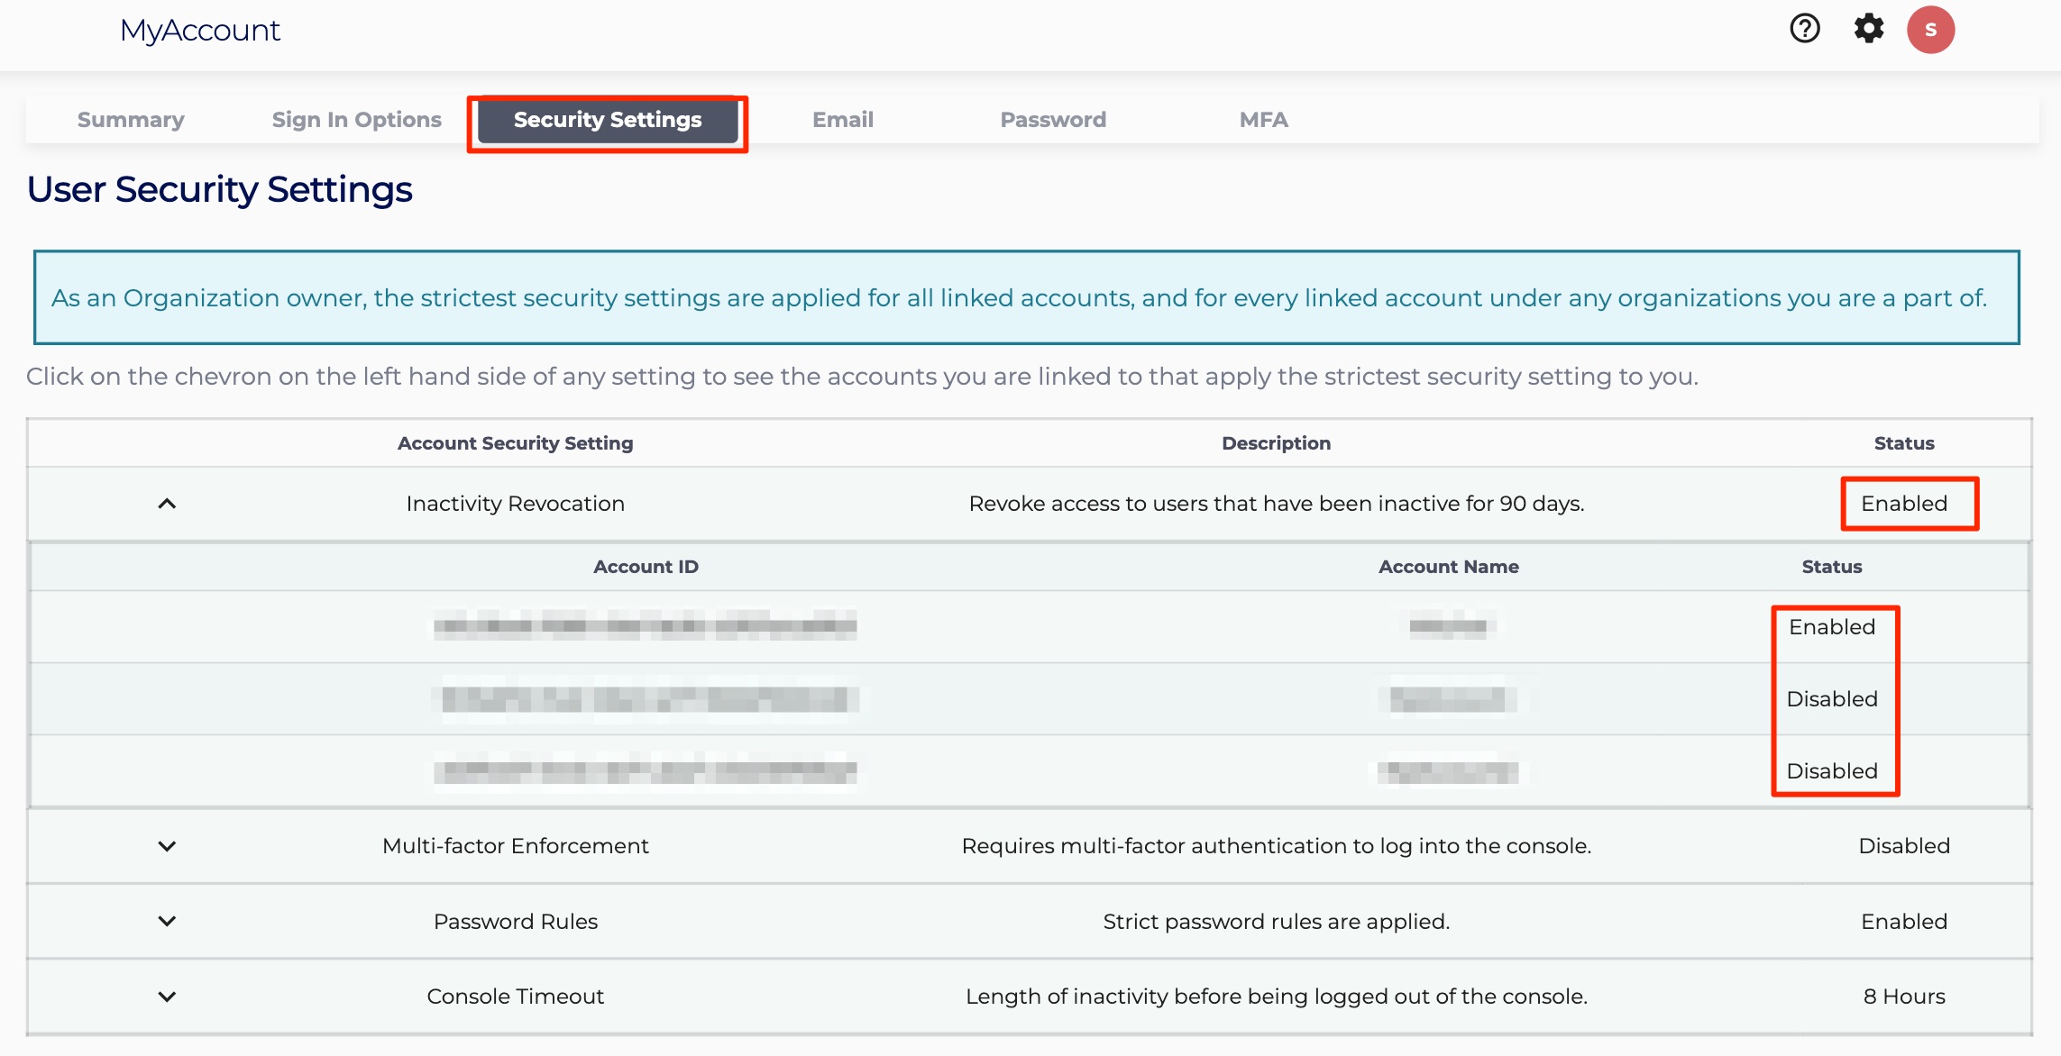
Task: Click the settings gear icon
Action: 1868,29
